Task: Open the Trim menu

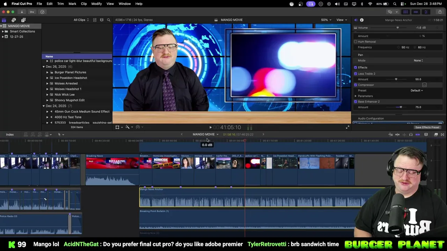Action: tap(60, 4)
